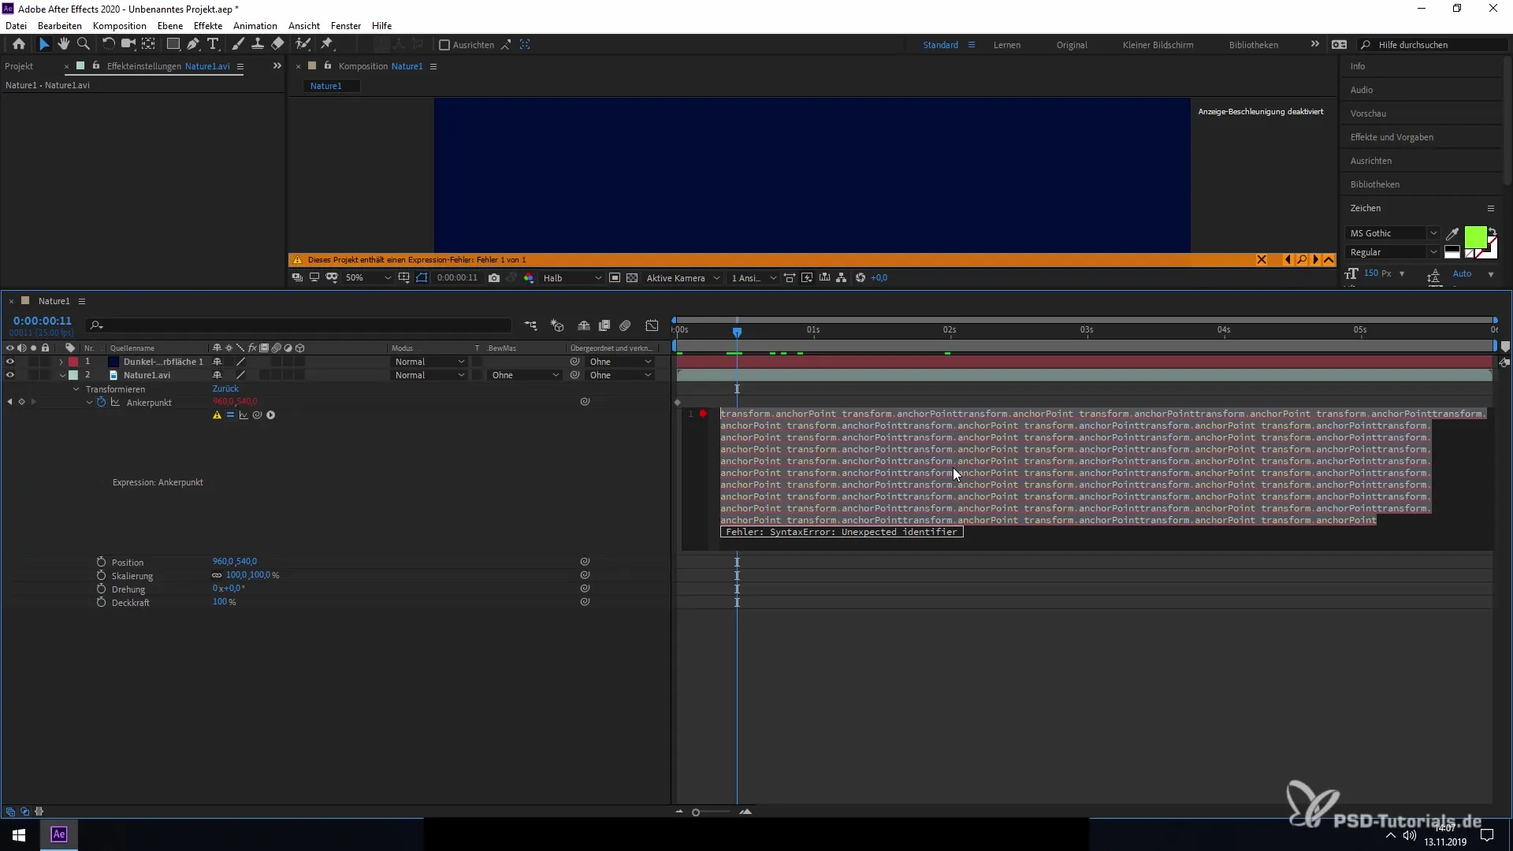The height and width of the screenshot is (851, 1513).
Task: Select the Home icon in toolbar
Action: 19,45
